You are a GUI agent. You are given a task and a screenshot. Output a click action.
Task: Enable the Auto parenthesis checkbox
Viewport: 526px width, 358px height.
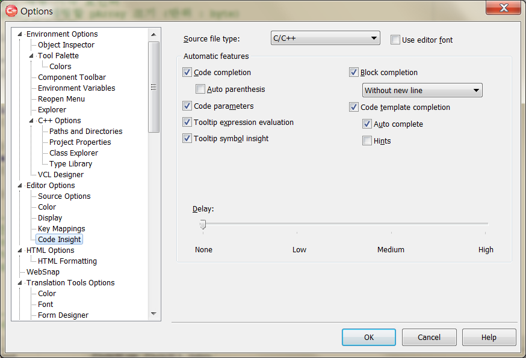coord(201,89)
